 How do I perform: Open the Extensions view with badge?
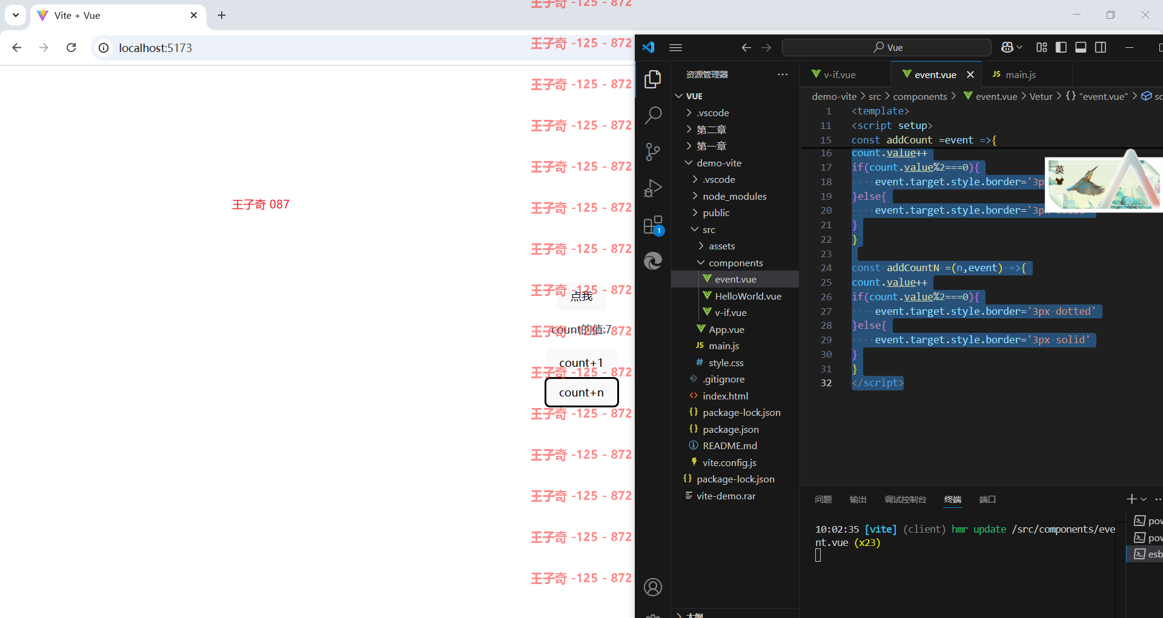pyautogui.click(x=653, y=225)
